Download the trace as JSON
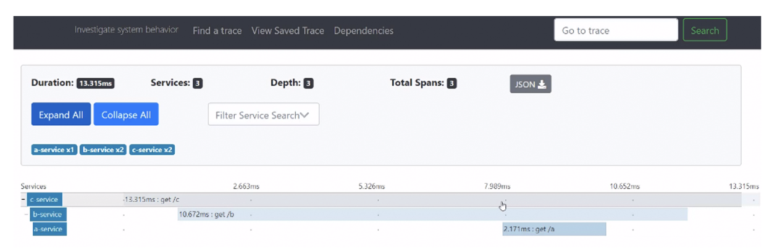Image resolution: width=777 pixels, height=248 pixels. (x=530, y=85)
